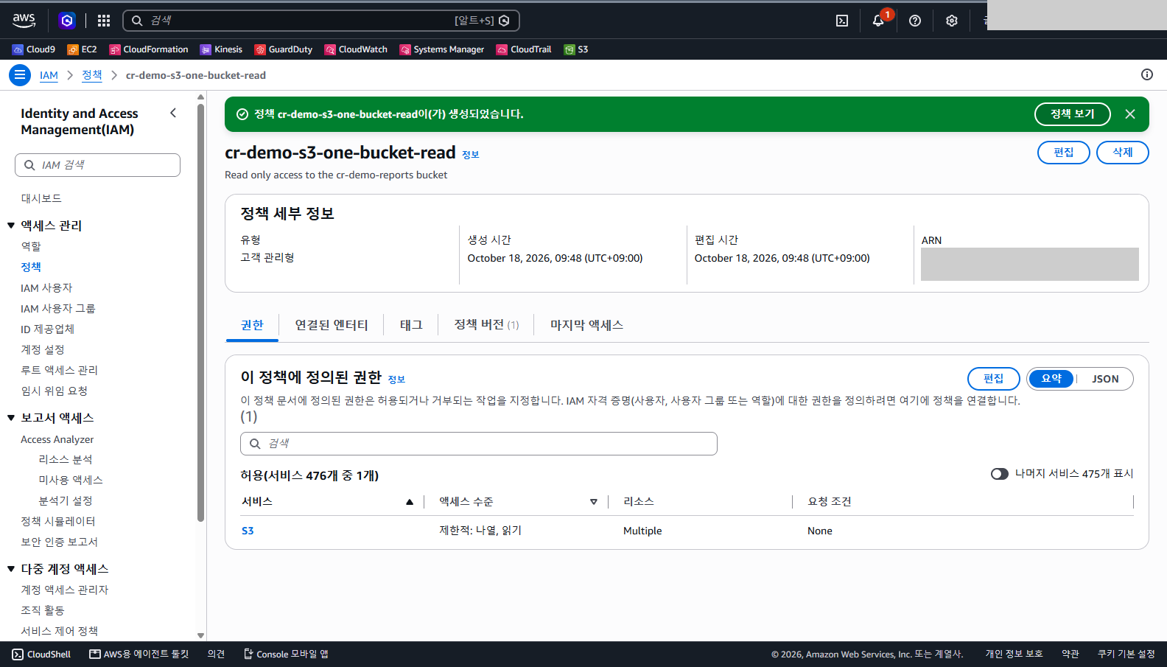Focus the IAM 검색 sidebar search field
This screenshot has height=667, width=1167.
coord(97,165)
